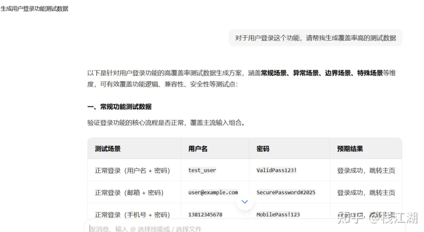Click the SecurePassword#2025 password cell
424x232 pixels.
tap(286, 192)
